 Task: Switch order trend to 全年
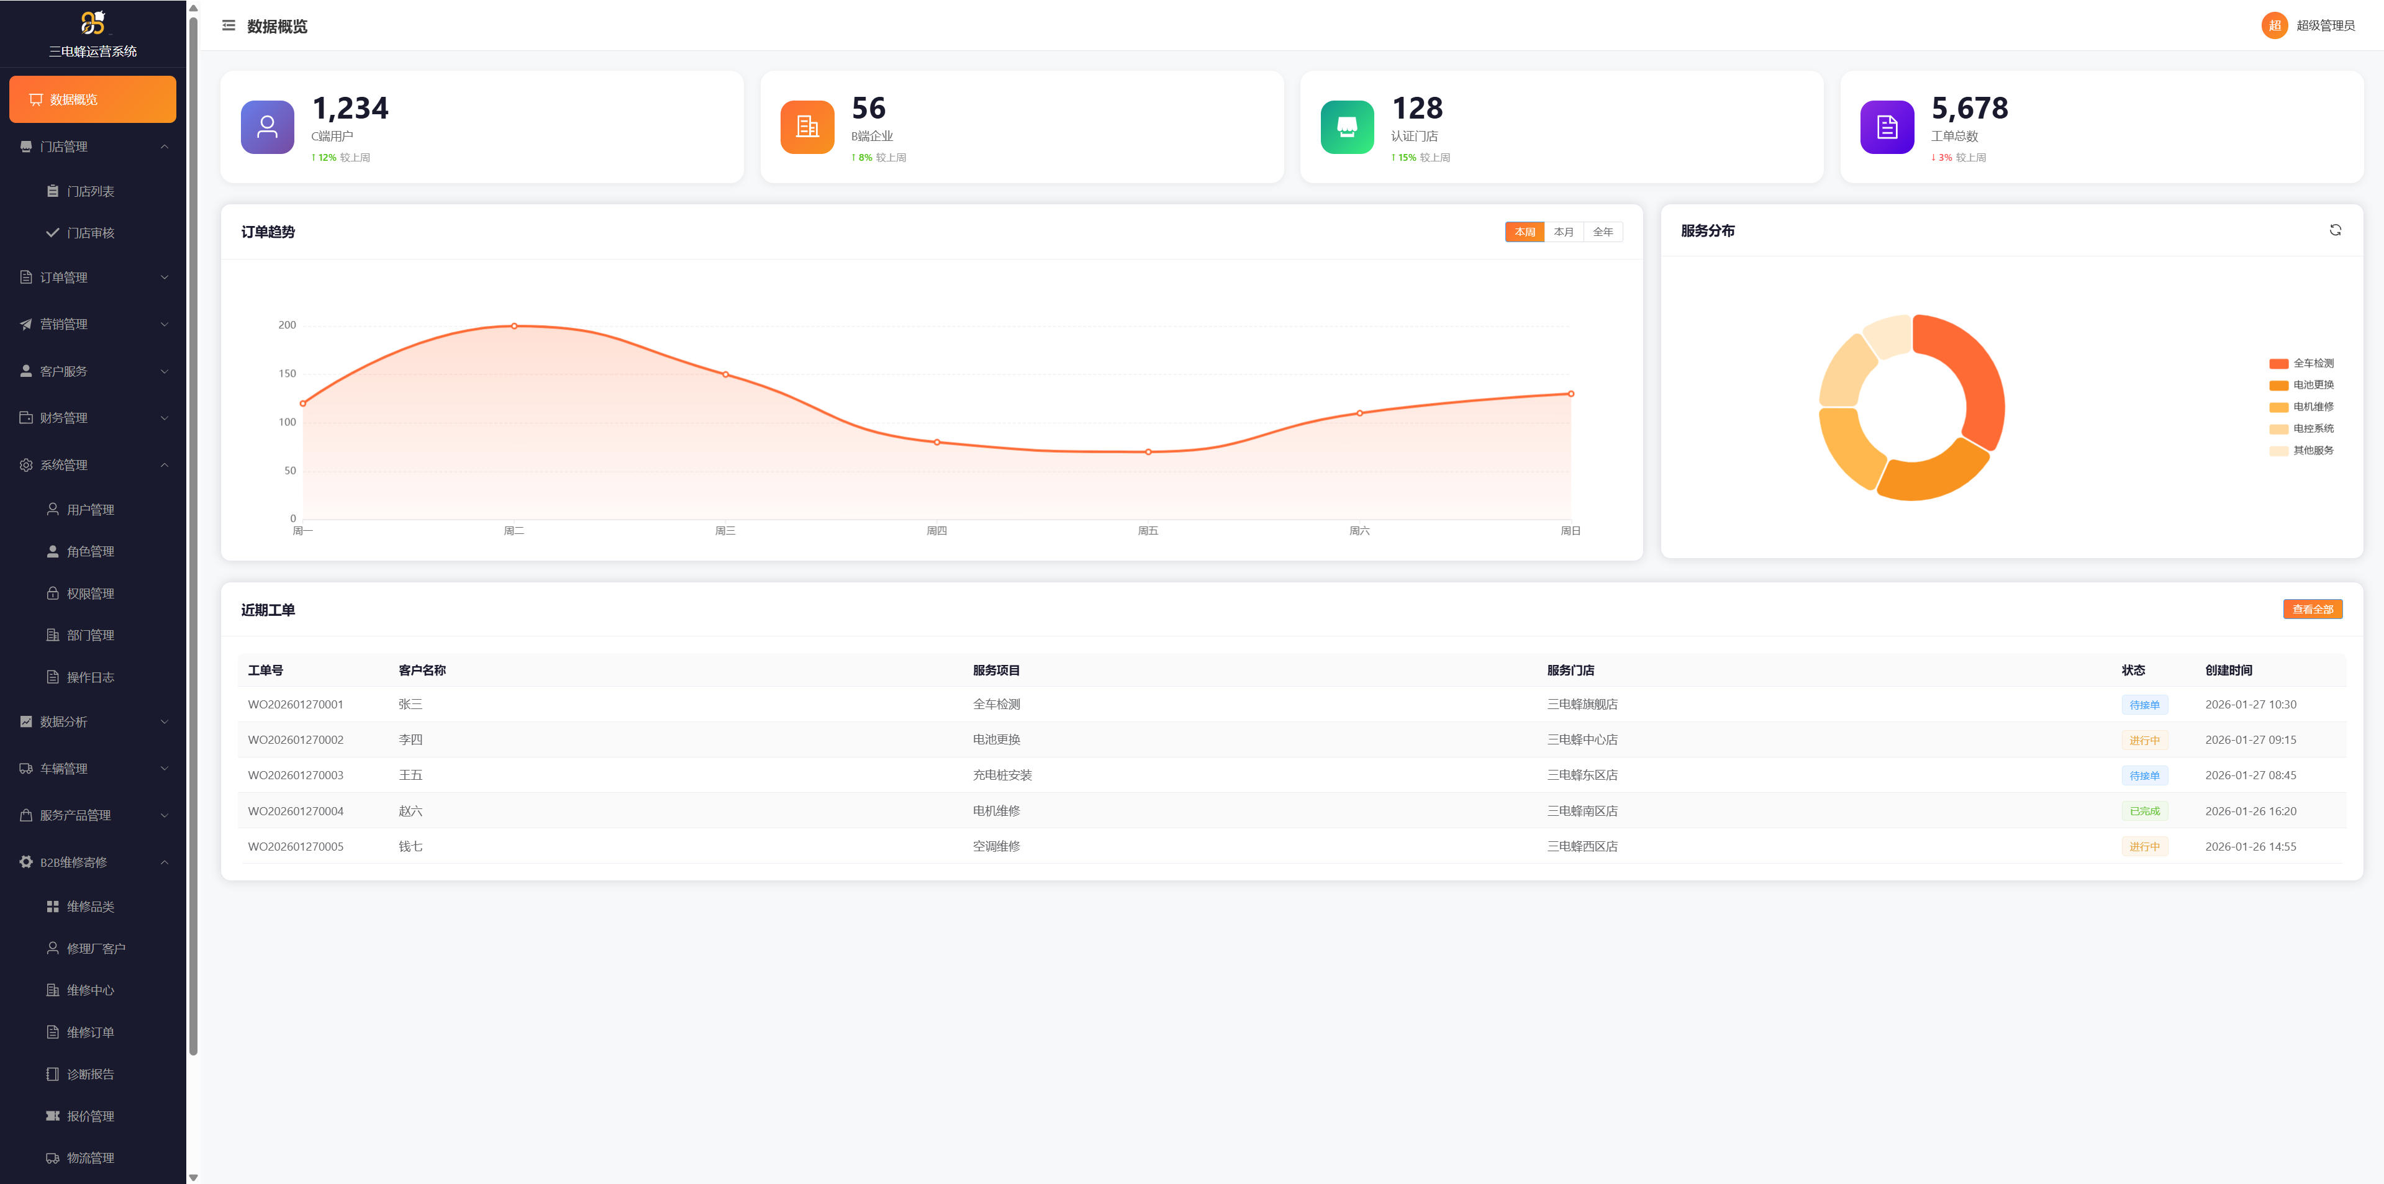coord(1603,232)
